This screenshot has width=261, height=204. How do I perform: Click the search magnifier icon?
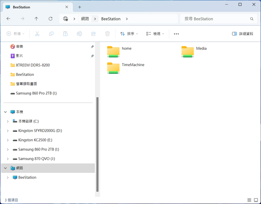(x=252, y=19)
